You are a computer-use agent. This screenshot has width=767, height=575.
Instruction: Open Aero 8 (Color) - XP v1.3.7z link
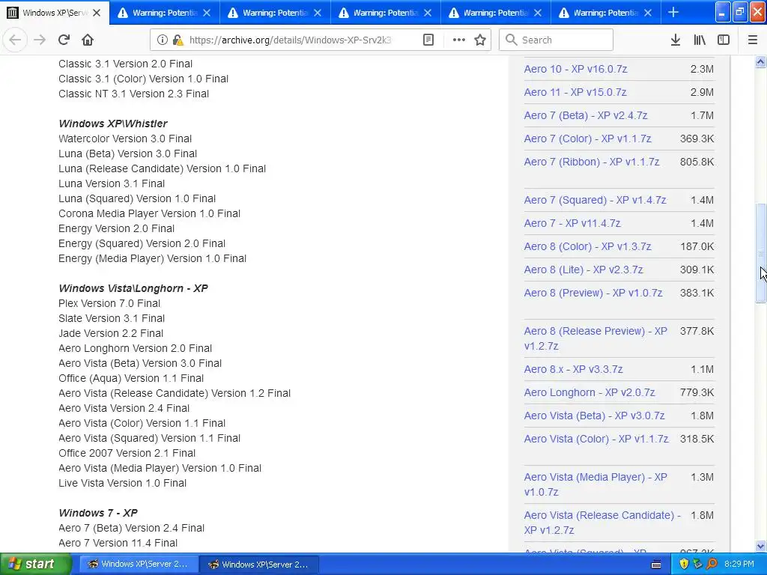pos(587,246)
